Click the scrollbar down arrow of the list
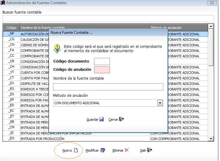 (211, 139)
